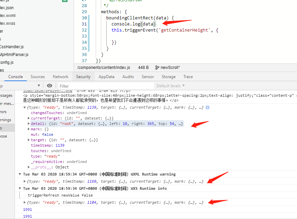Click the first 1991 console output
Image resolution: width=297 pixels, height=219 pixels.
(x=27, y=209)
